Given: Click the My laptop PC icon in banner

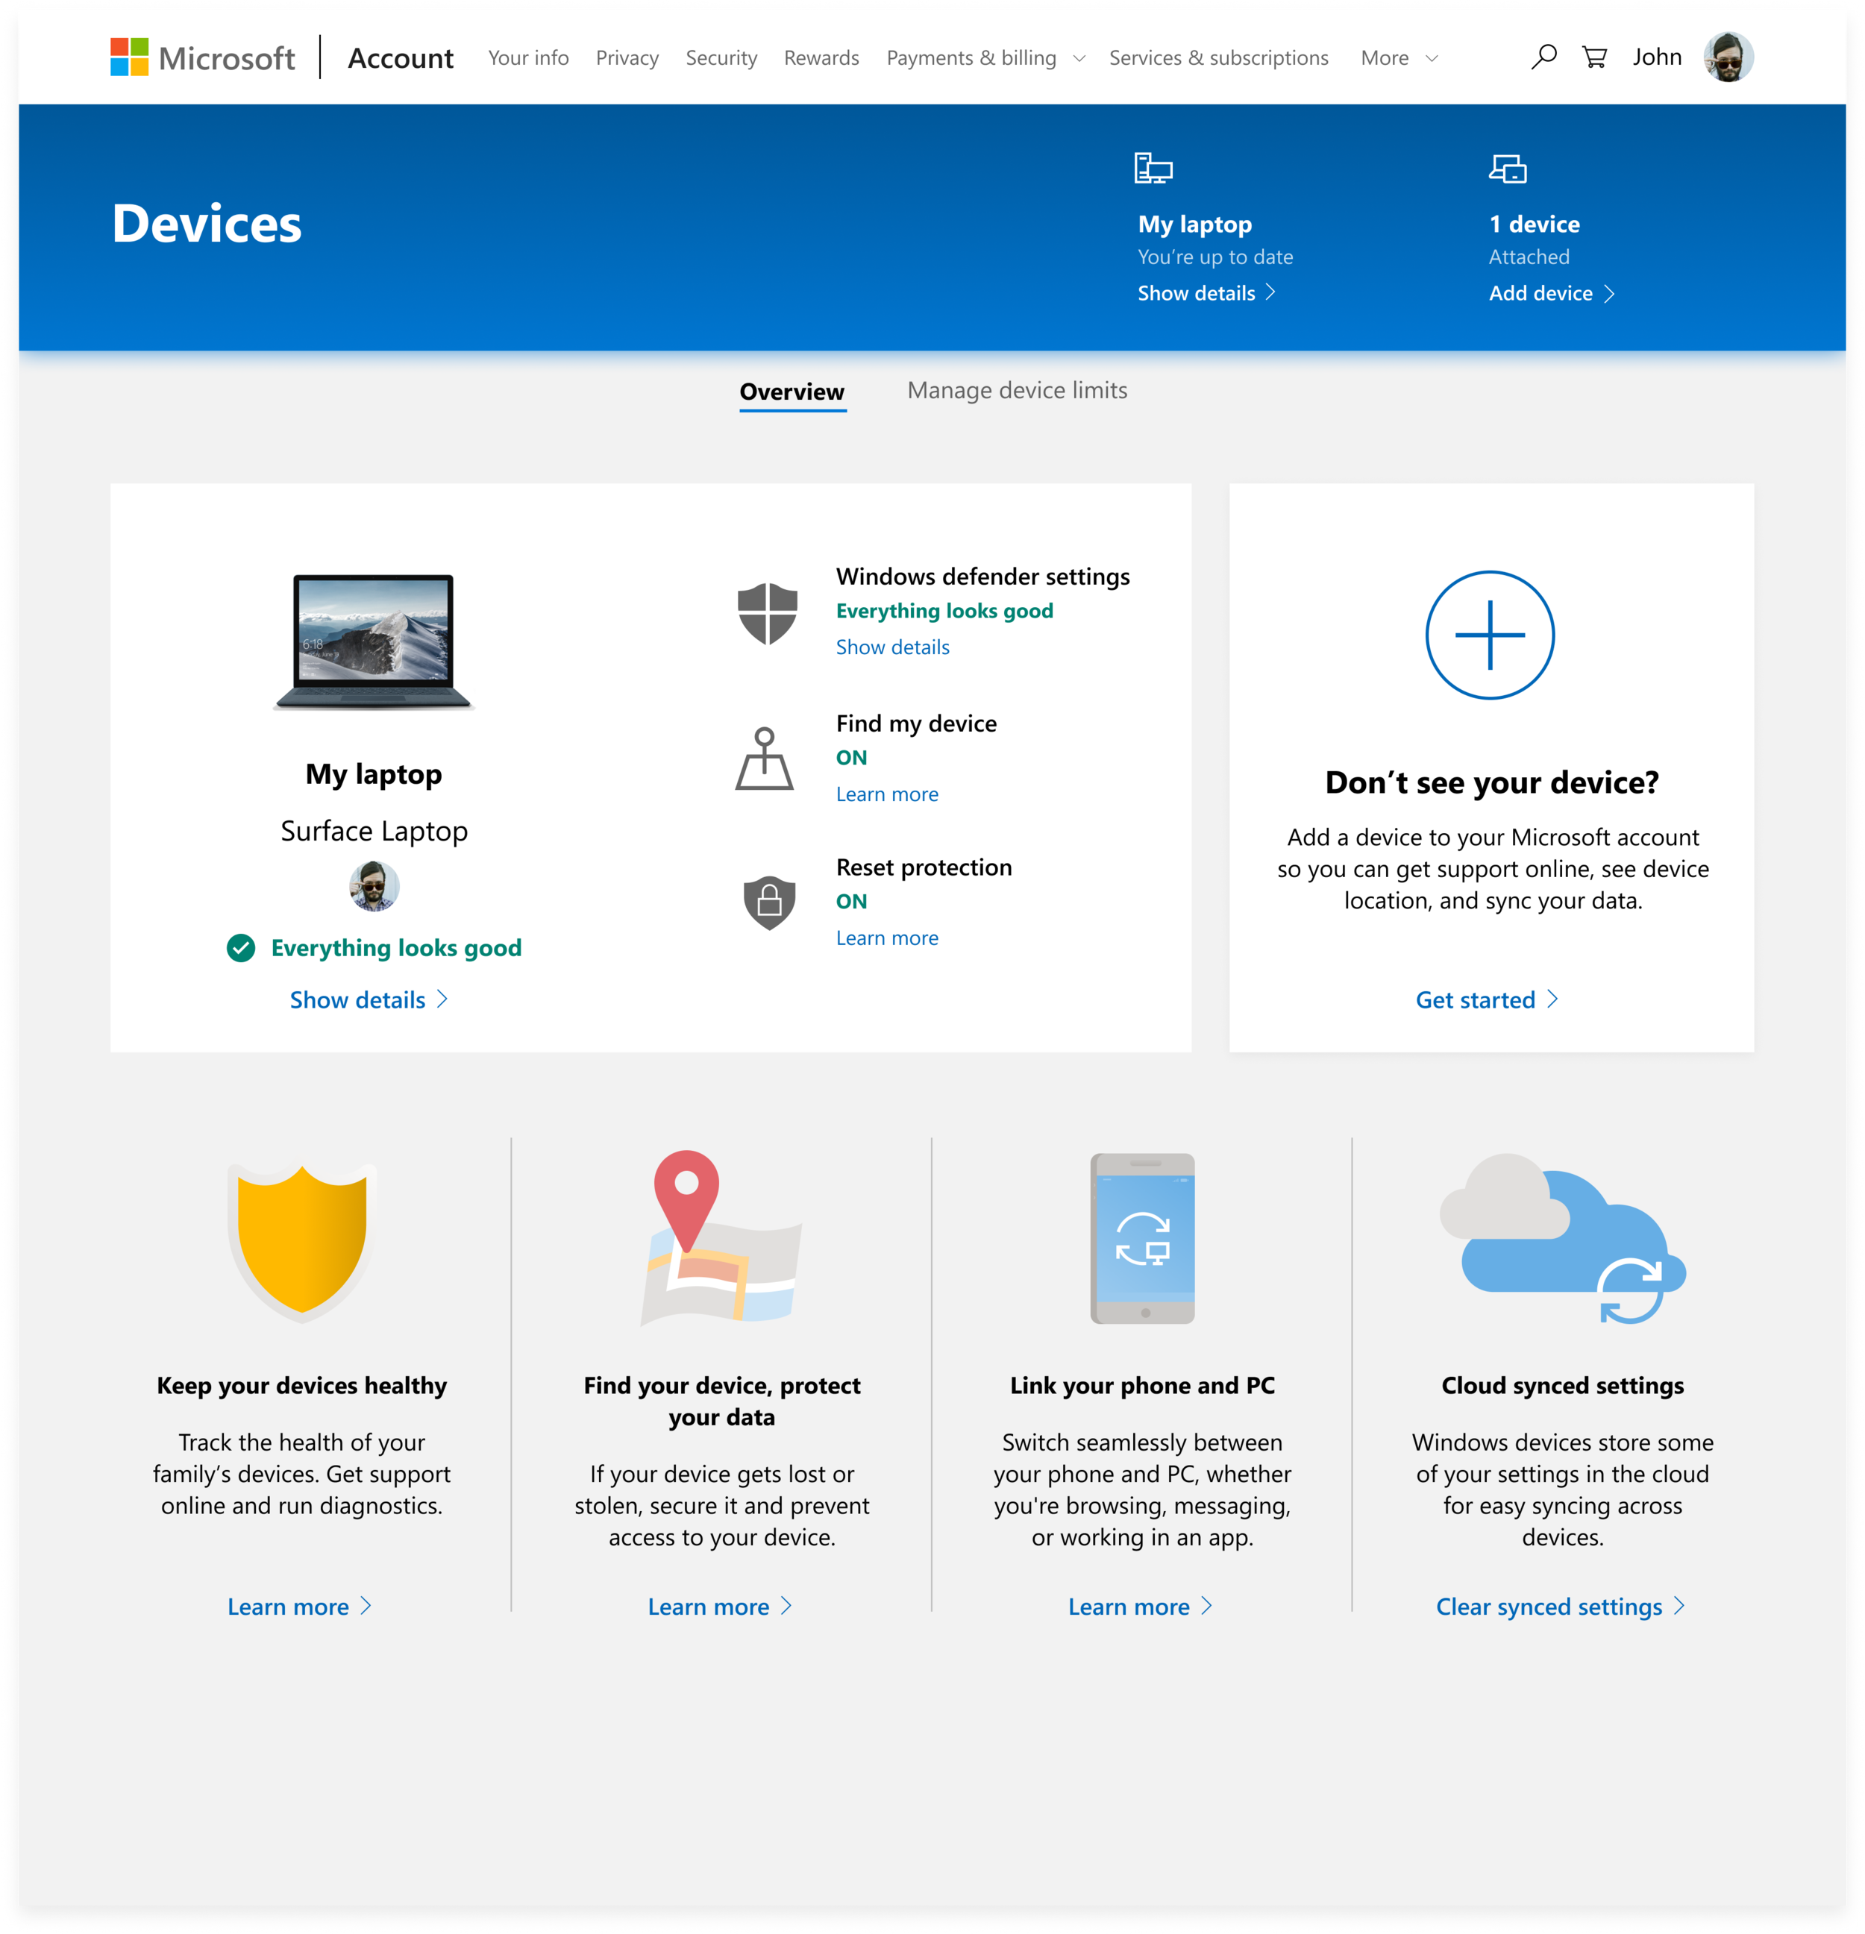Looking at the screenshot, I should click(1153, 168).
